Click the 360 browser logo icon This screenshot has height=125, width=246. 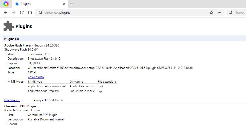click(6, 4)
